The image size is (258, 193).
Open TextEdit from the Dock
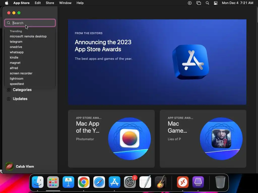pos(145,182)
